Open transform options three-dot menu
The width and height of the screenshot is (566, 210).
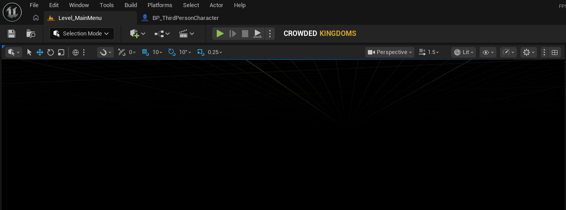tap(84, 52)
